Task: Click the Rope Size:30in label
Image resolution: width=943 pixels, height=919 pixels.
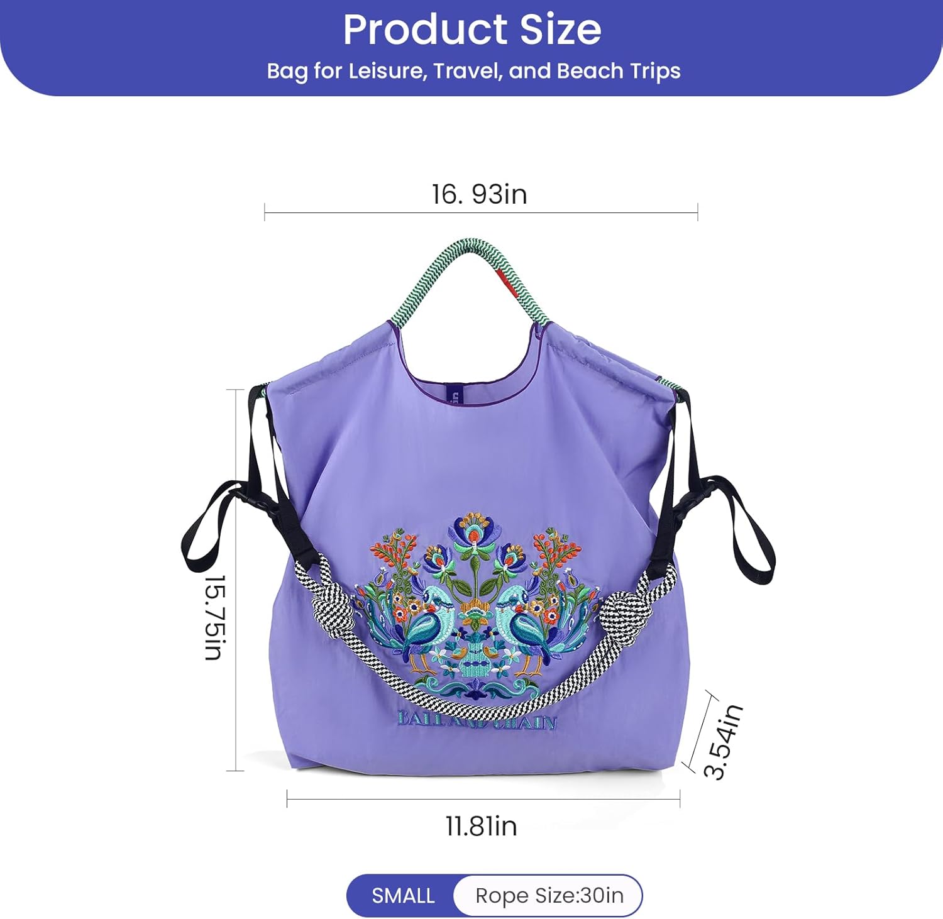Action: (549, 895)
